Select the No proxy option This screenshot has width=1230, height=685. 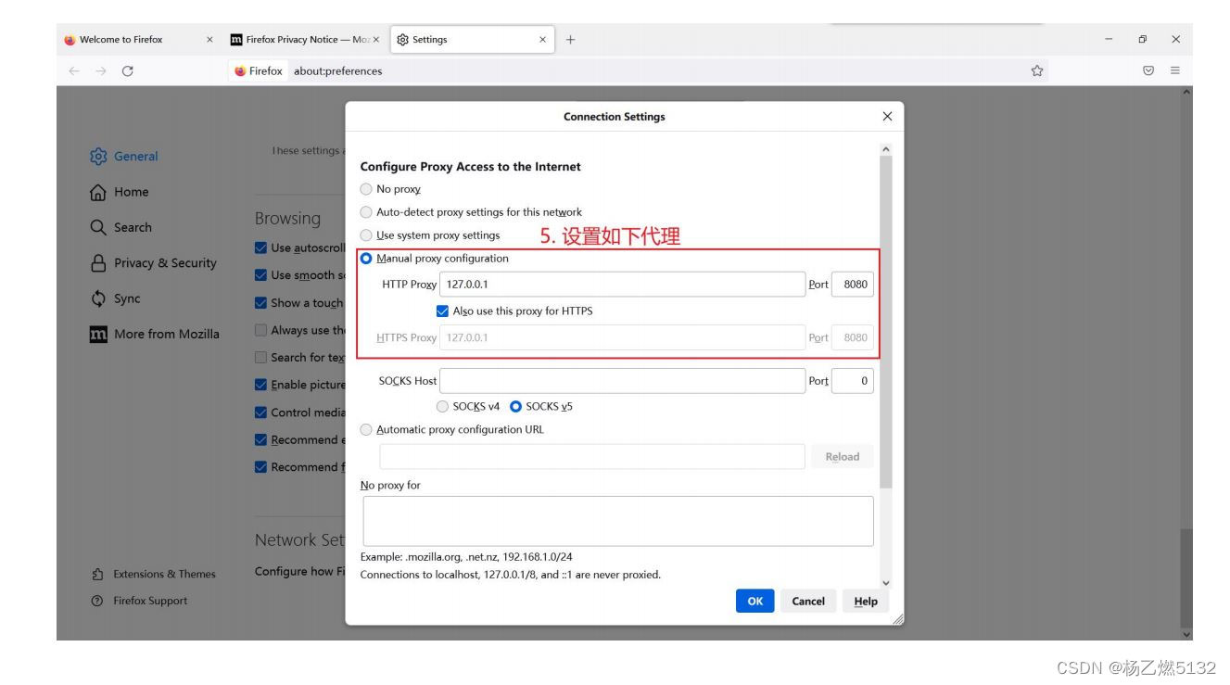coord(365,189)
